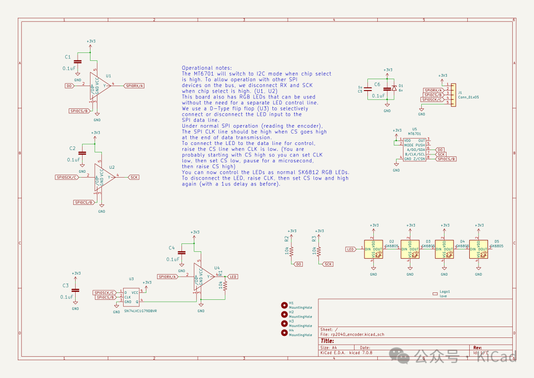Click the Date: field in title block

[365, 348]
